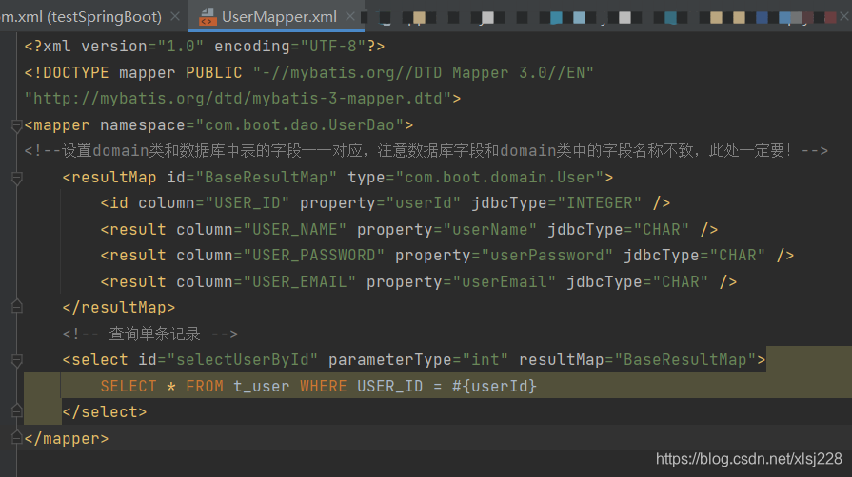Click resultMap reference "BaseResultMap" in select tag

coord(685,360)
